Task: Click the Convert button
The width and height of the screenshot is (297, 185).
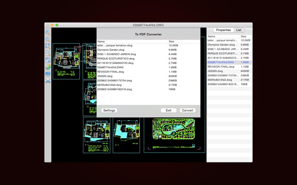Action: [187, 110]
